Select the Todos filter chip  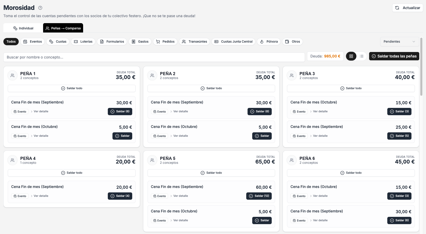click(x=11, y=42)
